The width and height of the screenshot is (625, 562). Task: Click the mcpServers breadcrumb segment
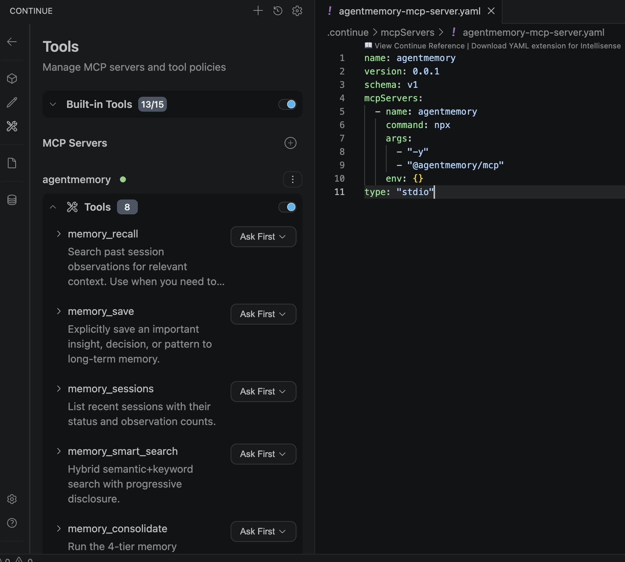coord(407,32)
